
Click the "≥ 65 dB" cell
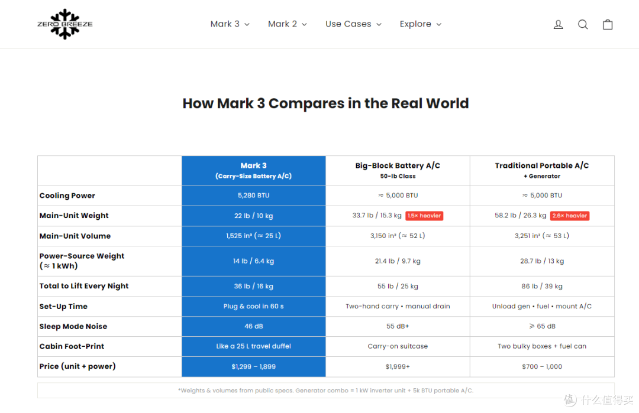(542, 326)
